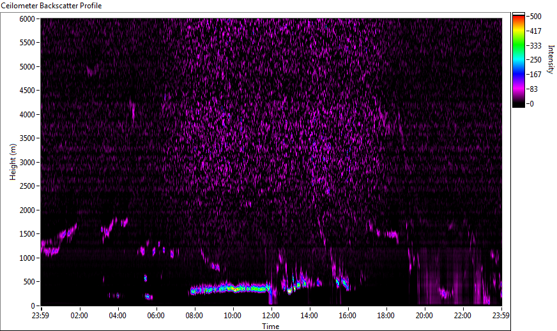Click the 333 intensity scale label
The width and height of the screenshot is (557, 331).
tap(535, 45)
